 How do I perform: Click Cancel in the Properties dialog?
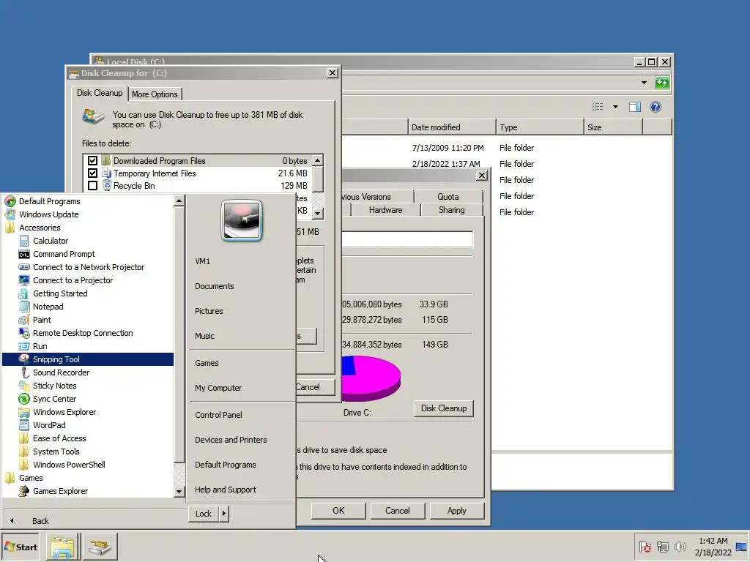pos(398,510)
